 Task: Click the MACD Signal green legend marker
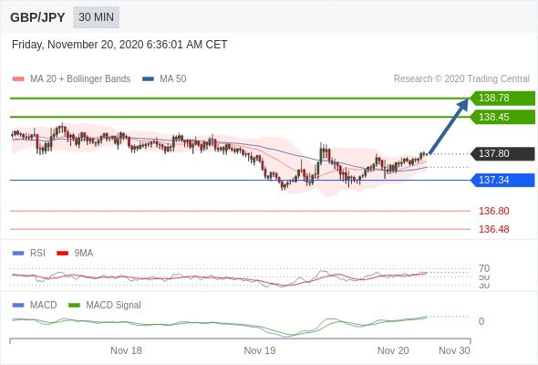point(74,306)
